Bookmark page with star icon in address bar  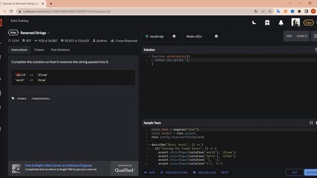point(270,11)
